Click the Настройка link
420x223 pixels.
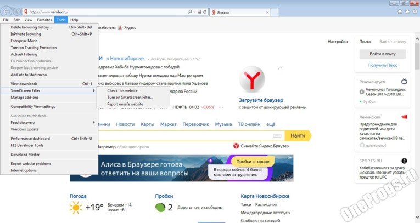point(338,42)
